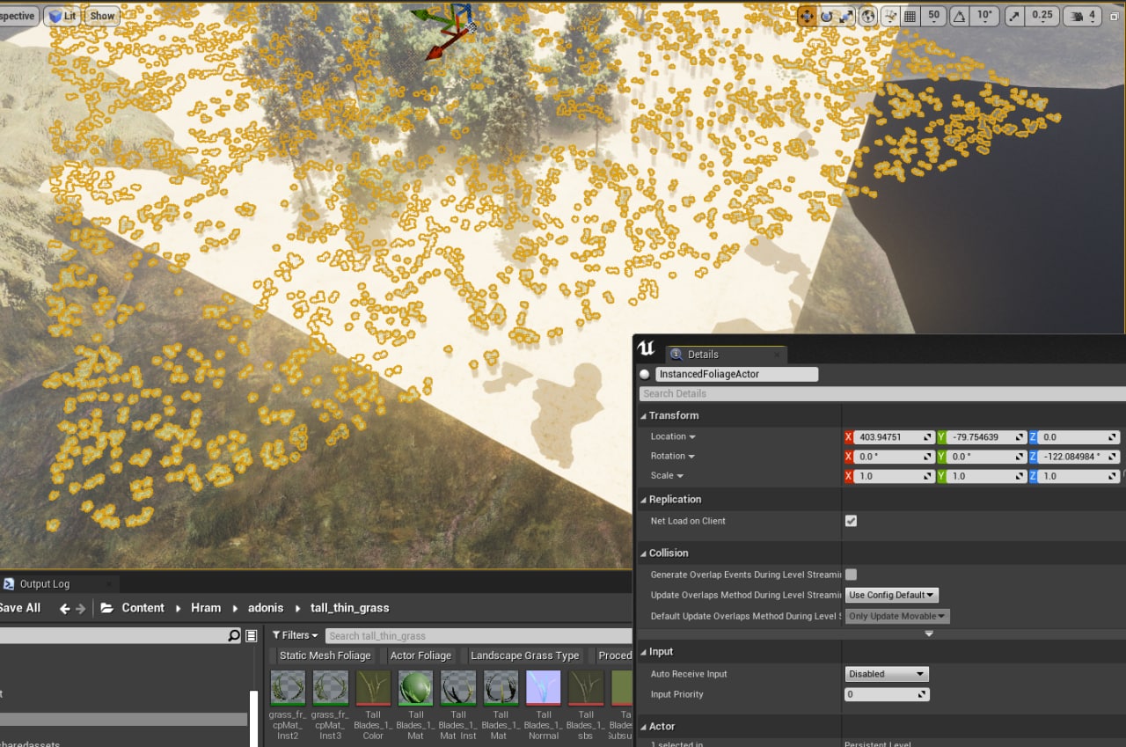The image size is (1126, 747).
Task: Toggle Landscape Grass Type filter
Action: (x=523, y=655)
